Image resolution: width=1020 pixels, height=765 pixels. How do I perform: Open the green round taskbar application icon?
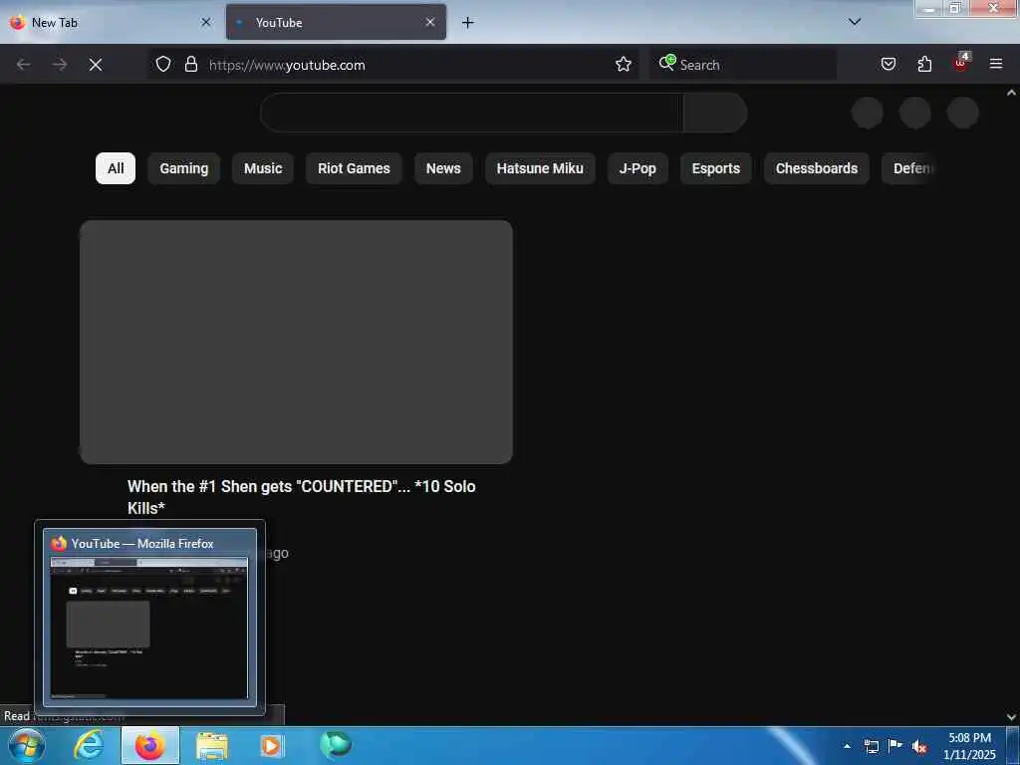click(336, 745)
